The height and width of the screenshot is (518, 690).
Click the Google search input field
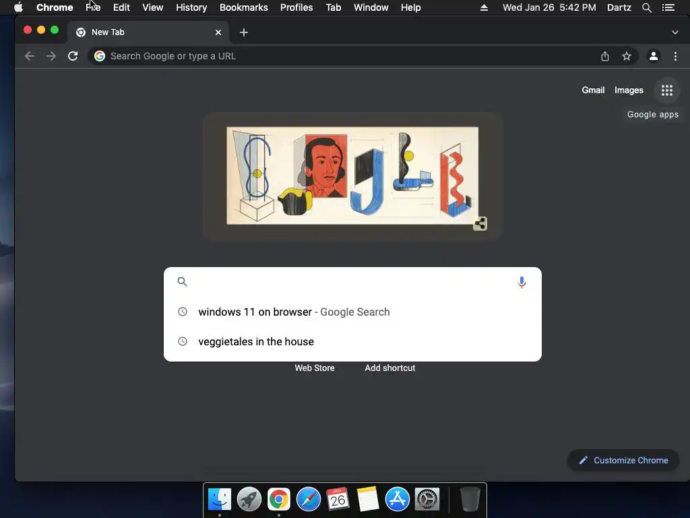pos(352,282)
